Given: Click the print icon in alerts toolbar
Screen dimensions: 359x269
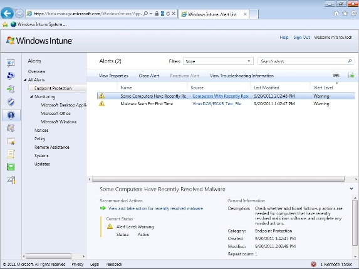Looking at the screenshot, I should 336,75.
